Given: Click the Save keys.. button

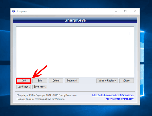Looking at the screenshot, I should [x=40, y=87].
